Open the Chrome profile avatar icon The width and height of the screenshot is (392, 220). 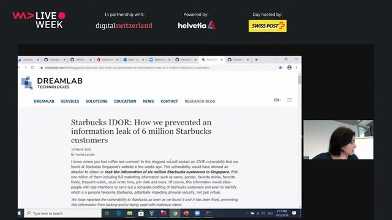pos(289,68)
